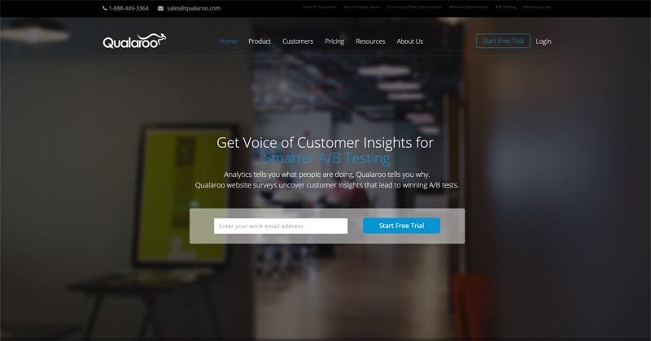Viewport: 651px width, 341px height.
Task: Click the outlined Start Free Trial header button
Action: 503,41
